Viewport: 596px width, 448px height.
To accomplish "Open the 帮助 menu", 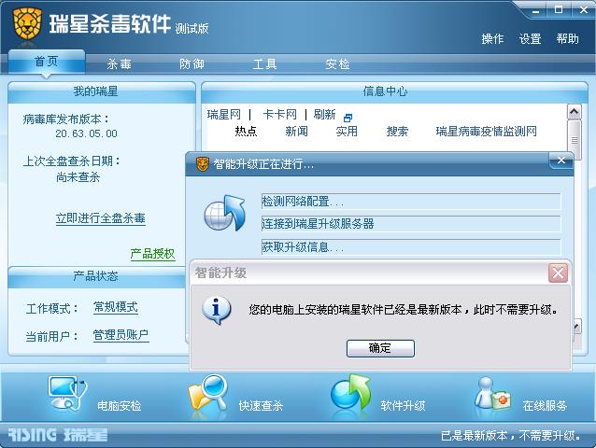I will [x=567, y=38].
